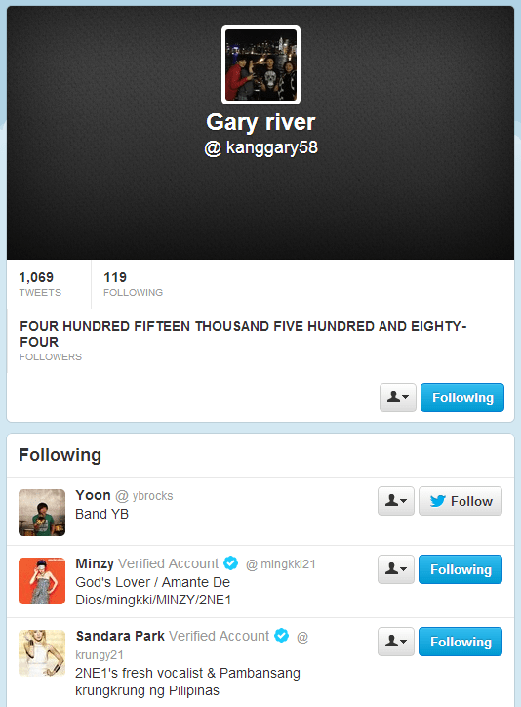Unfollow Minzy via Following button
521x707 pixels.
(461, 569)
